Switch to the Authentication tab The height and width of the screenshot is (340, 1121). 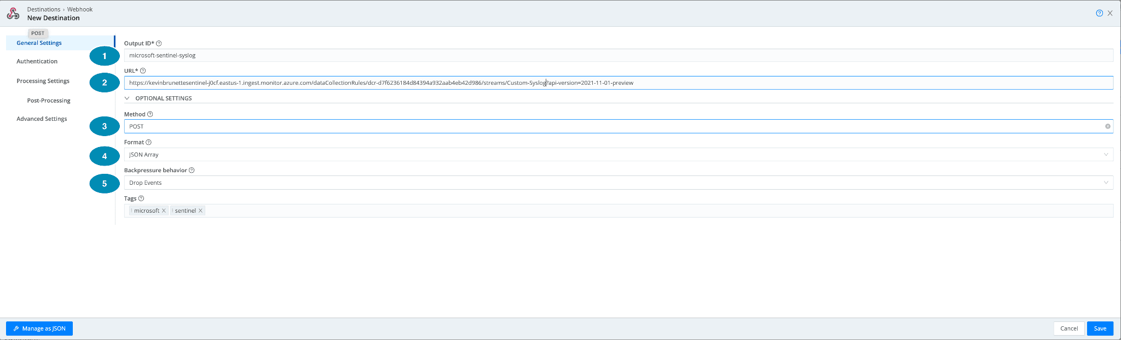37,61
